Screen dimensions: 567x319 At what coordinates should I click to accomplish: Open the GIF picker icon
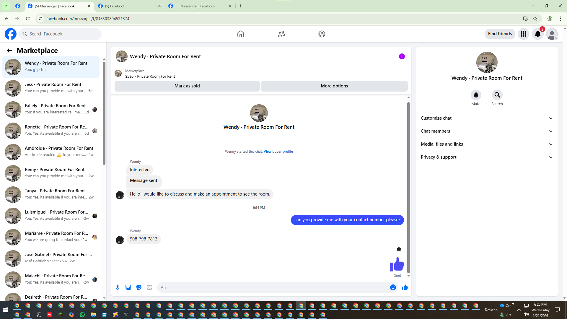[x=149, y=287]
